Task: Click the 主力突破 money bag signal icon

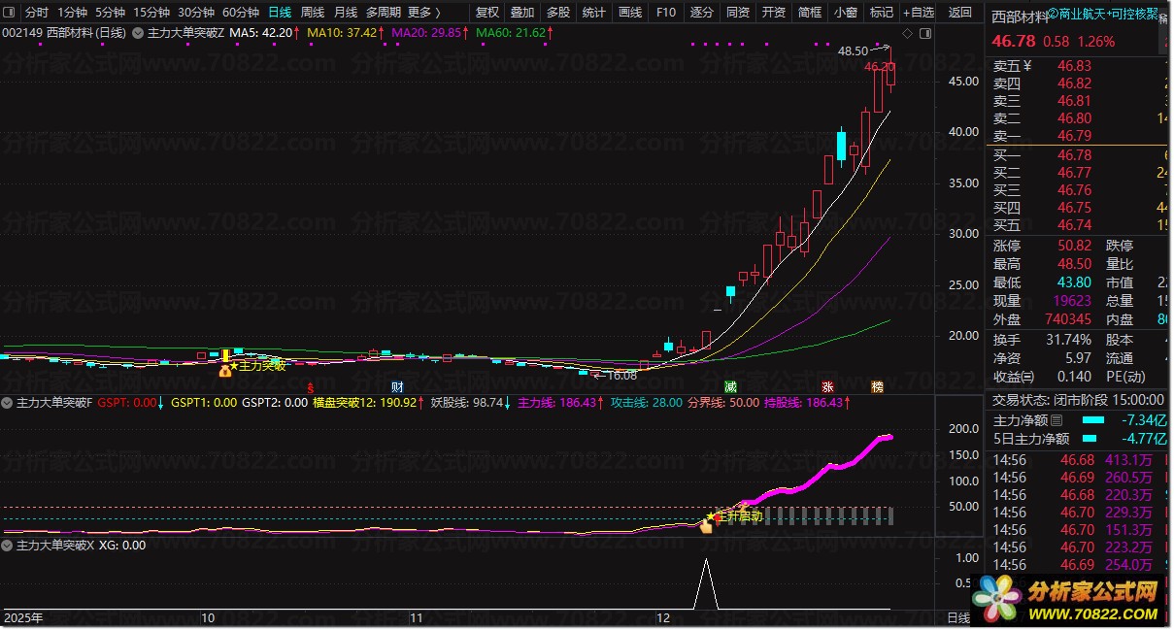Action: coord(225,370)
